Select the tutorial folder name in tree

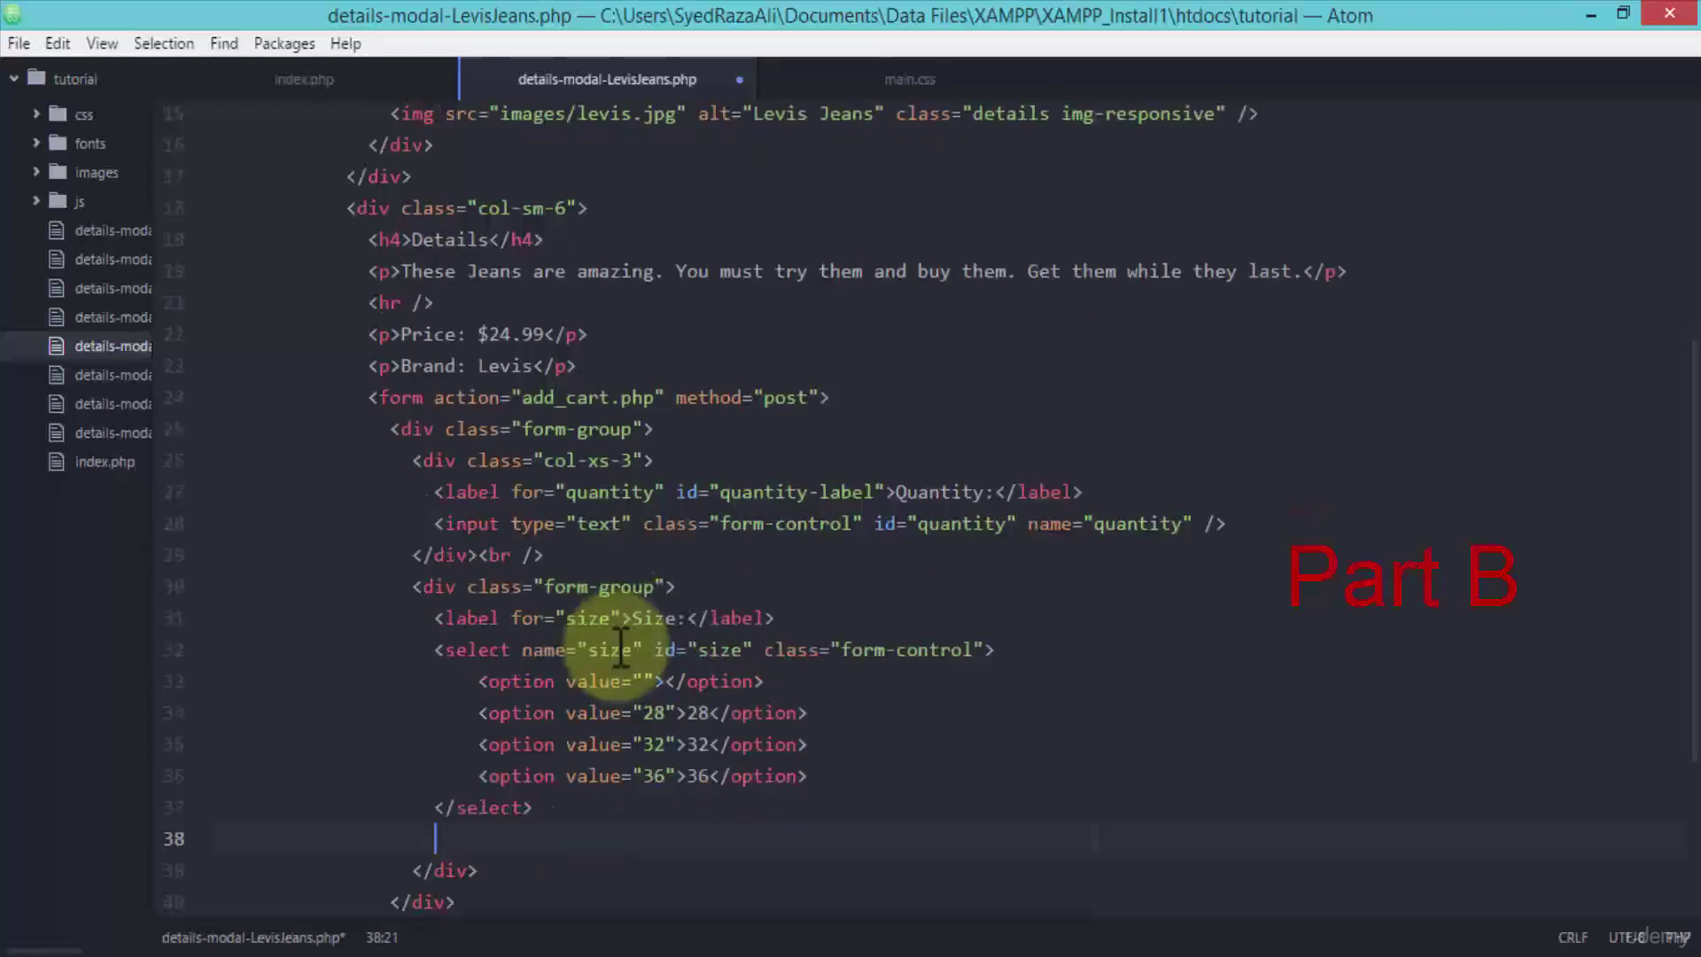[x=75, y=79]
